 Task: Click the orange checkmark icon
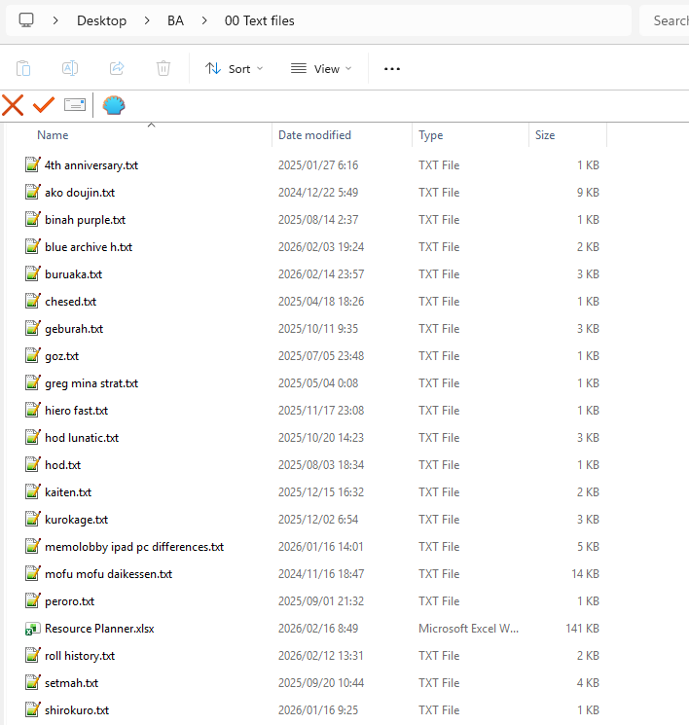pos(44,105)
